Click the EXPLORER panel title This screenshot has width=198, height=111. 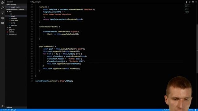10,2
